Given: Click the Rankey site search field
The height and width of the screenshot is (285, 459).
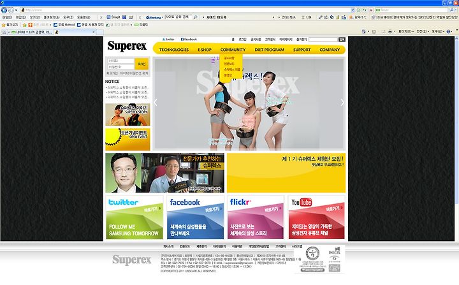Looking at the screenshot, I should (x=178, y=17).
